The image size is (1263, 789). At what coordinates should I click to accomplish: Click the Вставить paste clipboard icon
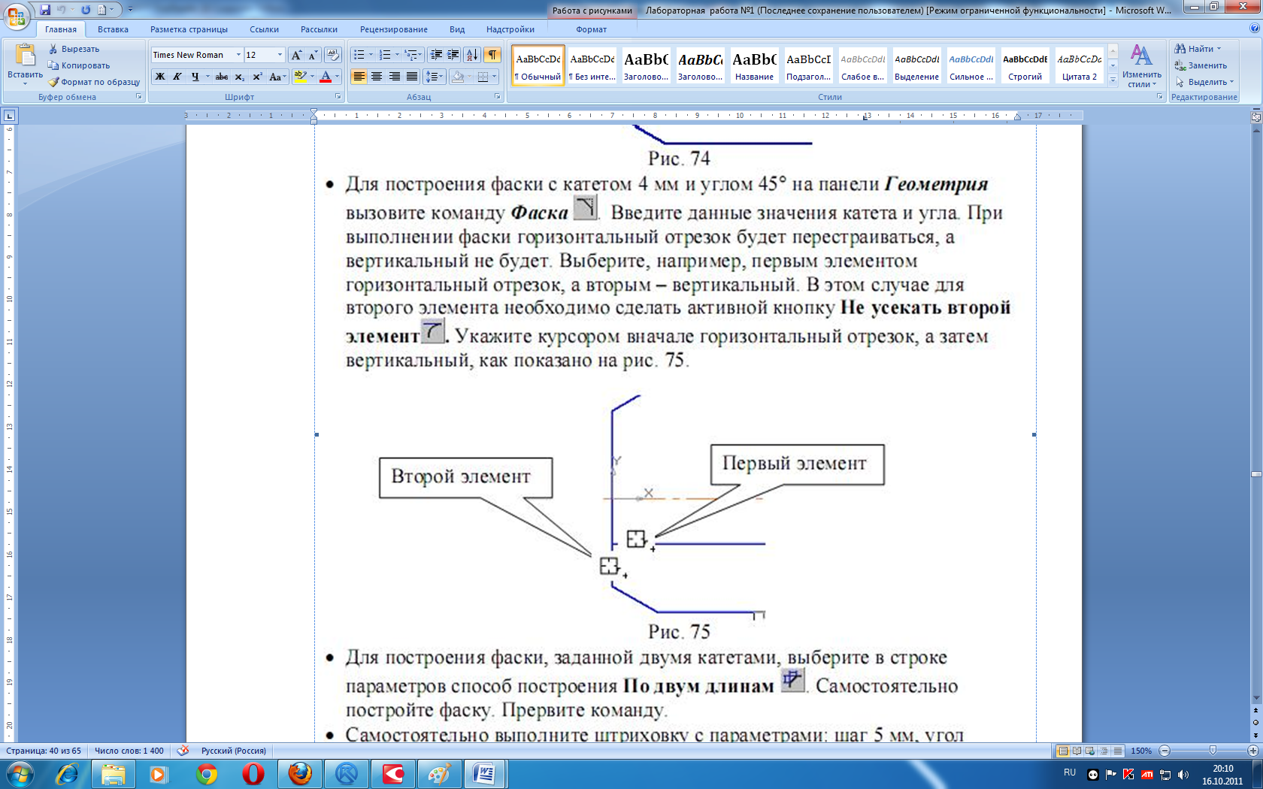pyautogui.click(x=25, y=55)
